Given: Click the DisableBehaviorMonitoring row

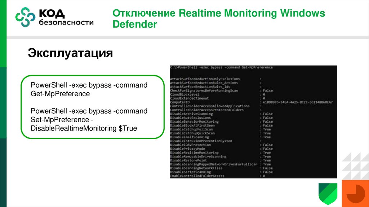Looking at the screenshot, I should click(x=222, y=122).
